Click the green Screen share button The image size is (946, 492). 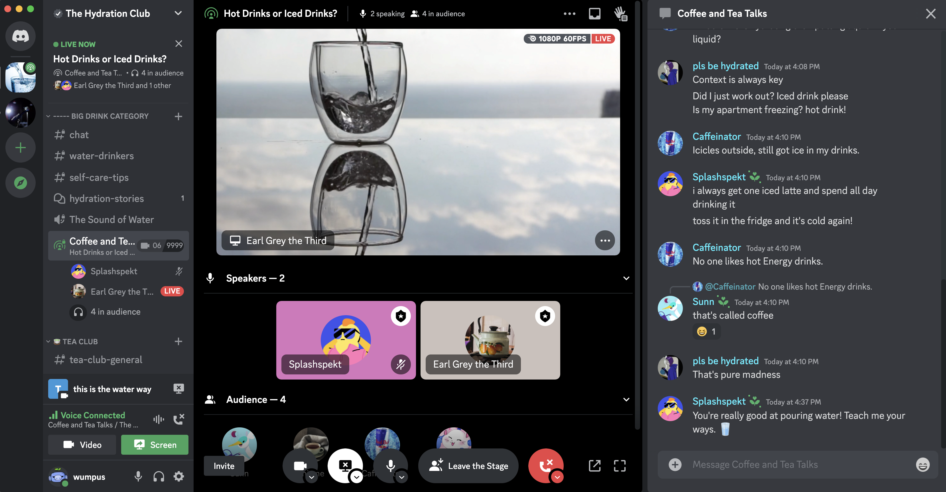155,445
